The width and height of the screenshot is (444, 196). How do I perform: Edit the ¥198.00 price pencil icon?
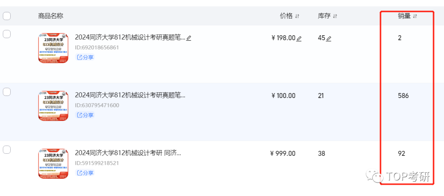[299, 39]
